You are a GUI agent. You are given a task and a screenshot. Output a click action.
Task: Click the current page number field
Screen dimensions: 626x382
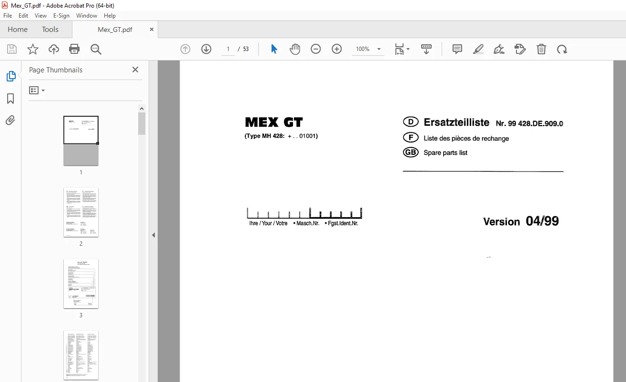point(228,49)
